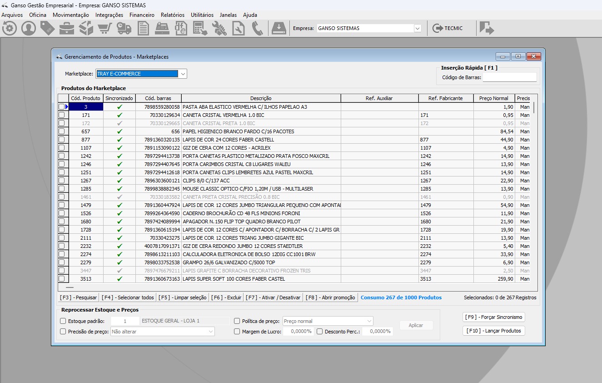
Task: Enable the Precisão de preço checkbox
Action: click(63, 332)
